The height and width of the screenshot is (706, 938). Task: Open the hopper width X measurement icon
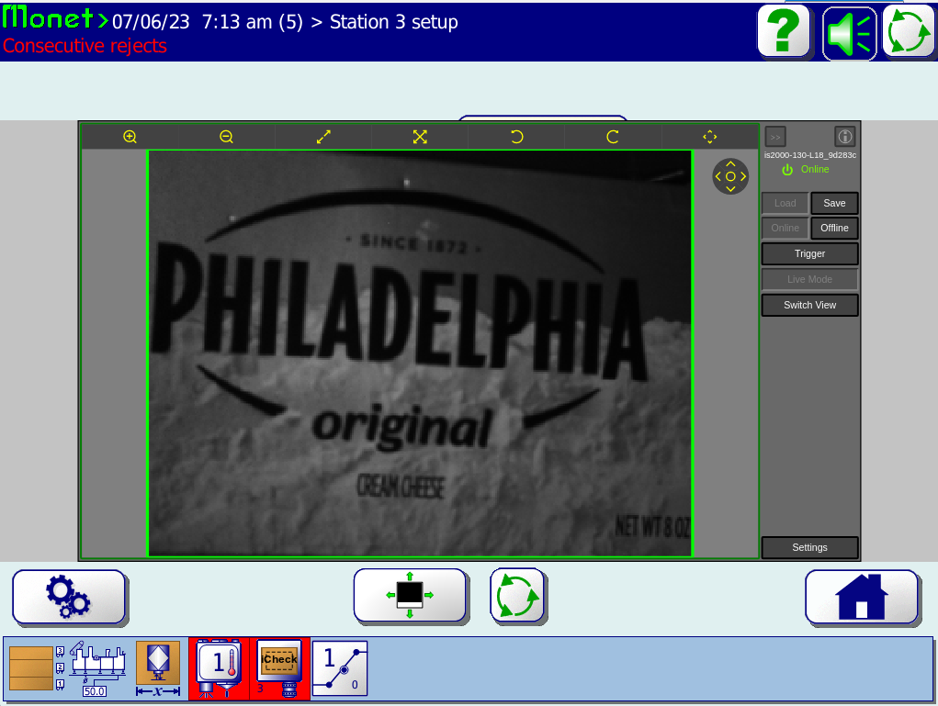(x=158, y=669)
